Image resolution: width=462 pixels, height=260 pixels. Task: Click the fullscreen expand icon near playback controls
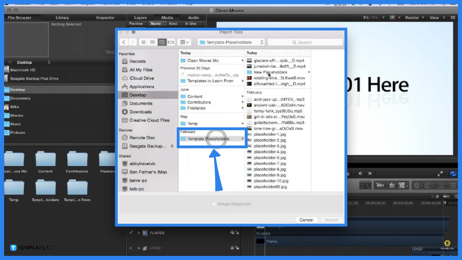point(440,173)
